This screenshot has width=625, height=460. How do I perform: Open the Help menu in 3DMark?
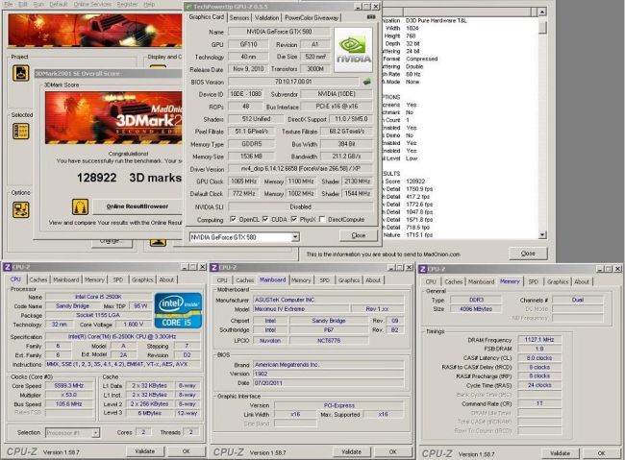tap(149, 5)
